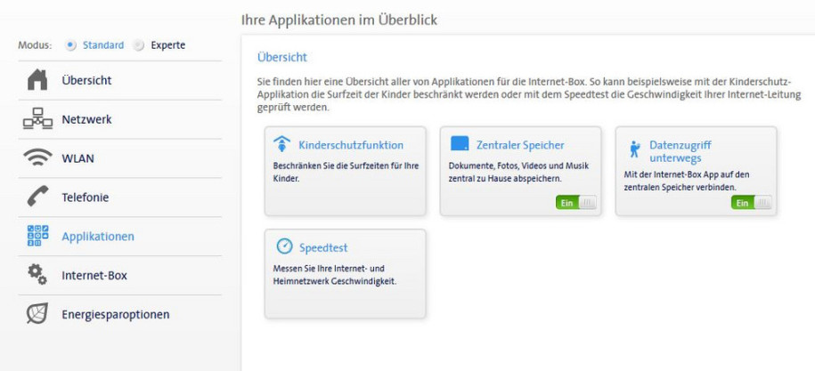The image size is (815, 371).
Task: Open the Kinderschutzfunktion title link
Action: 351,145
